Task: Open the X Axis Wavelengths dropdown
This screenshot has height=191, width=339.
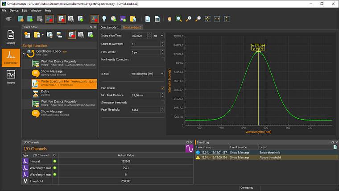Action: click(147, 74)
